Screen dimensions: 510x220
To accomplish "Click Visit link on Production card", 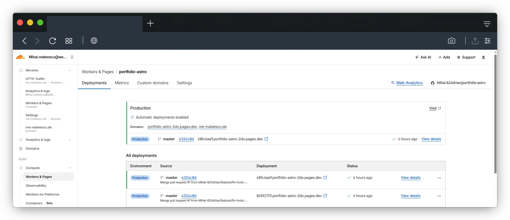I will tap(435, 108).
